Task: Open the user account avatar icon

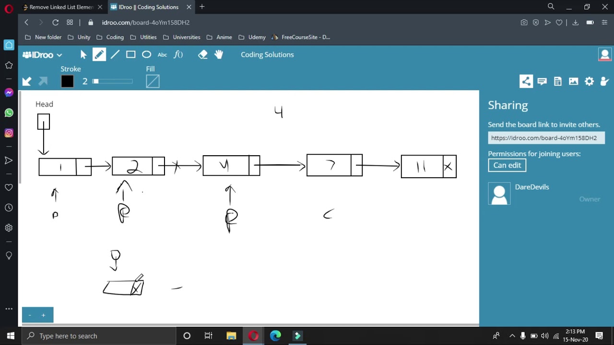Action: pos(604,55)
